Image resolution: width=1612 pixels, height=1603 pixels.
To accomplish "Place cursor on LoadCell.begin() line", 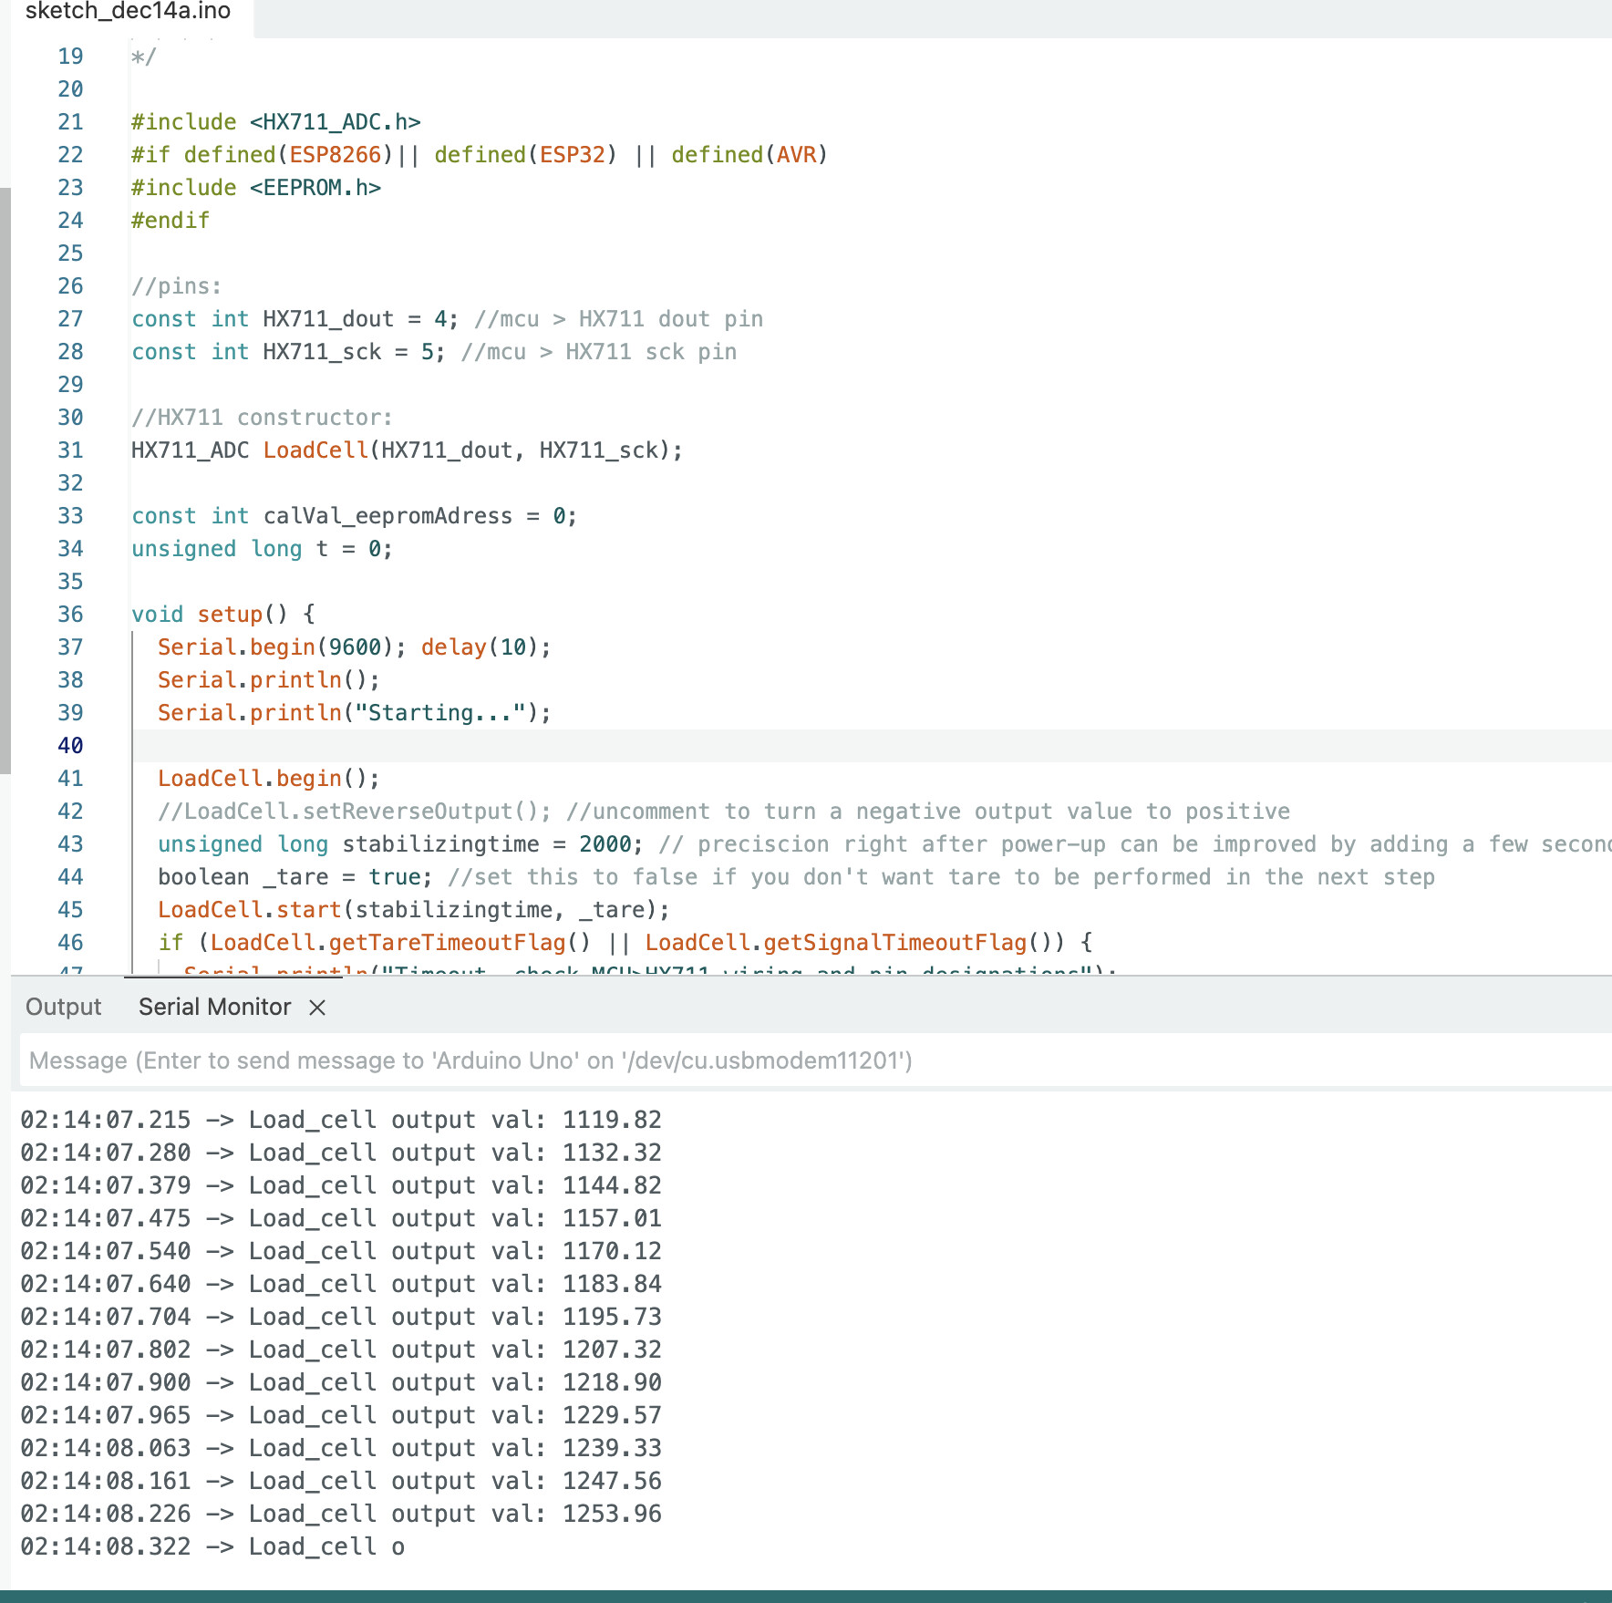I will [268, 779].
